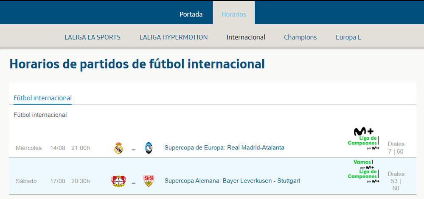Screen dimensions: 424x199
Task: Click the Dials 7 | 60 text
Action: pos(396,148)
